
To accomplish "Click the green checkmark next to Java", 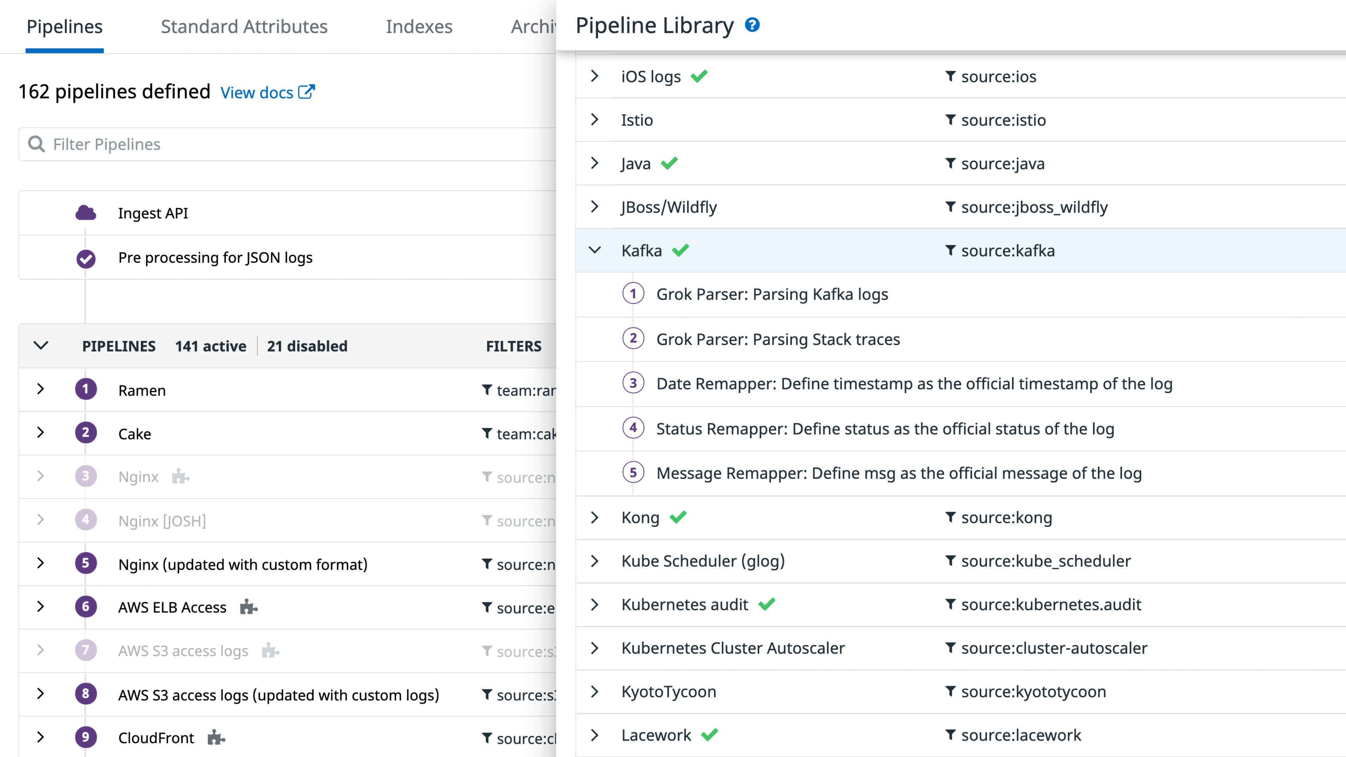I will click(x=669, y=164).
